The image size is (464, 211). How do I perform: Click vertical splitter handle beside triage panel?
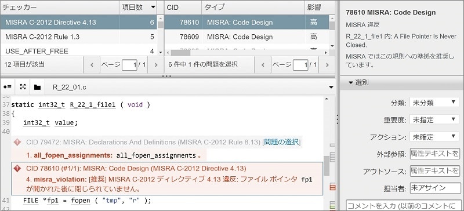338,119
